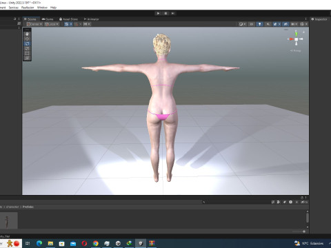Click the Pause button in the top toolbar
This screenshot has width=331, height=248.
(x=165, y=13)
